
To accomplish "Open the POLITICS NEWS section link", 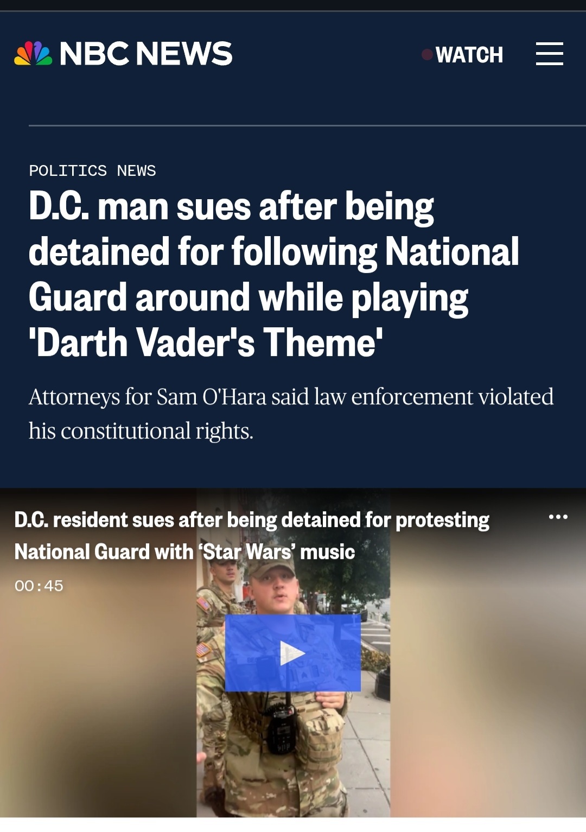I will point(92,170).
